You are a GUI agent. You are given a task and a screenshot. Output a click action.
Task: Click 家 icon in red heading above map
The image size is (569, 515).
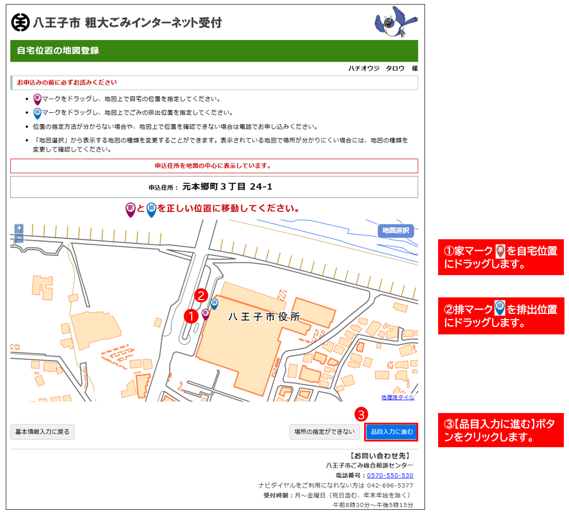point(130,209)
